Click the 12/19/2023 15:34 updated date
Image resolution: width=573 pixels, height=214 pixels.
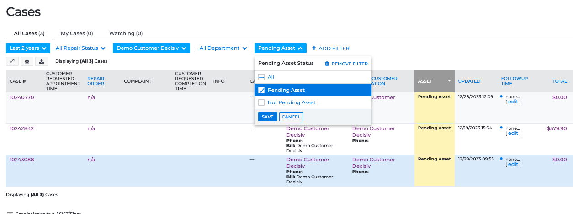[475, 128]
